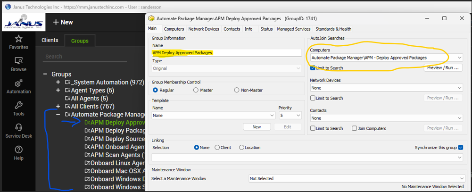472x192 pixels.
Task: Click the Preview / Run button for Computers
Action: coord(443,68)
